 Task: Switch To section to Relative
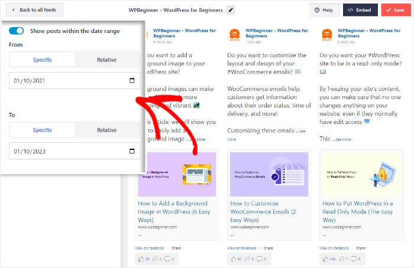pyautogui.click(x=107, y=130)
